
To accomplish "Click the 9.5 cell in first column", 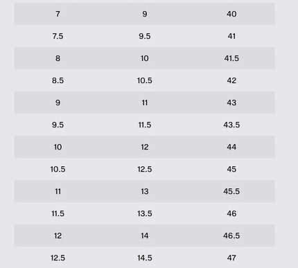I will (58, 125).
